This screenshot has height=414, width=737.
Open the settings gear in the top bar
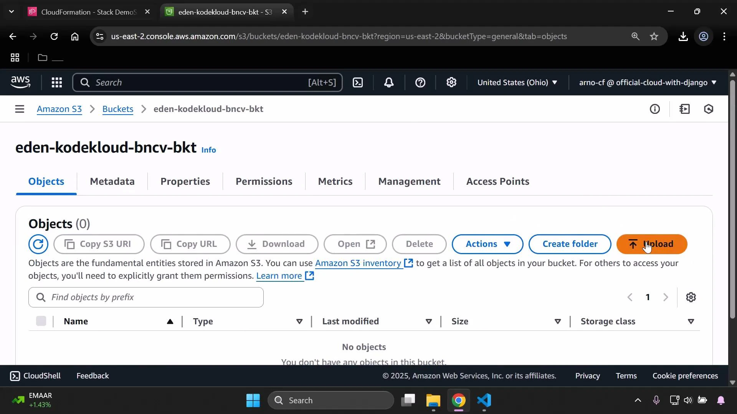click(x=451, y=82)
